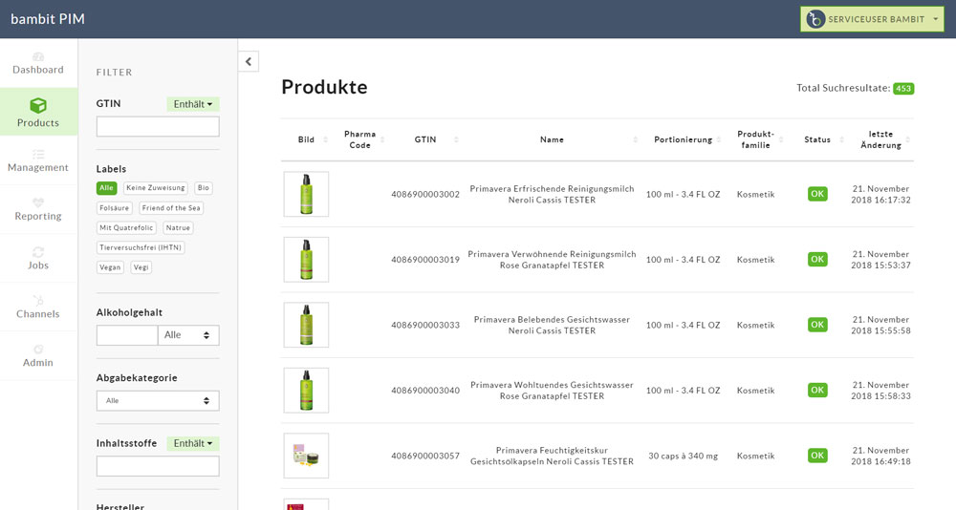Toggle the Folsäure label filter
This screenshot has width=956, height=510.
coord(114,208)
